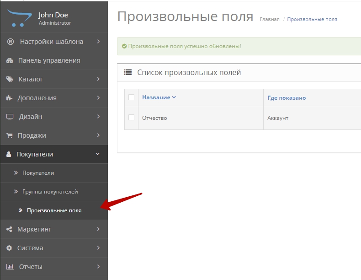Viewport: 361px width, 280px height.
Task: Click the double-chevron icon before Группы покупателей
Action: point(16,192)
